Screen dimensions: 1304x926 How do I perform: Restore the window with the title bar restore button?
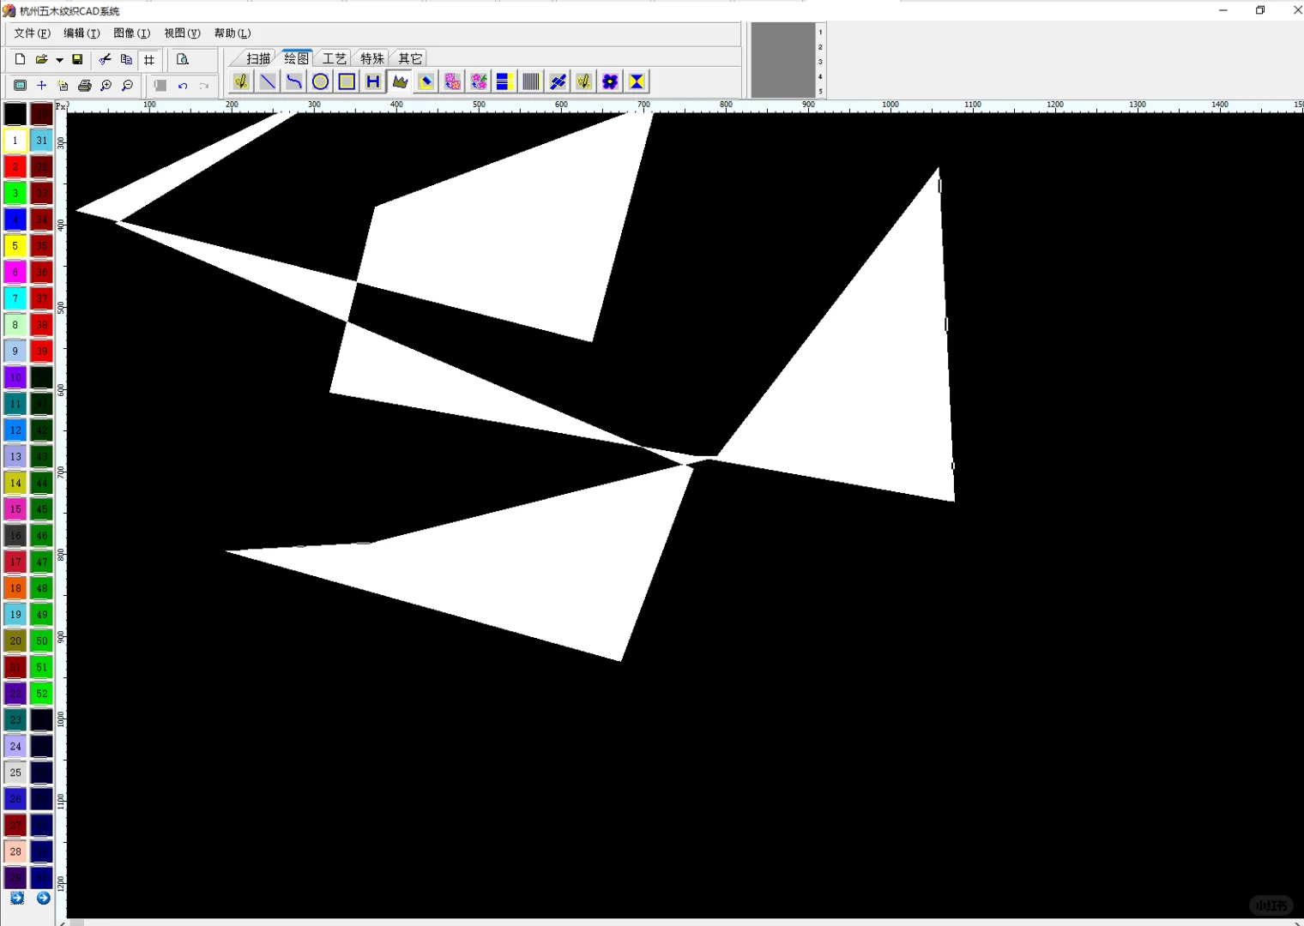(x=1260, y=10)
